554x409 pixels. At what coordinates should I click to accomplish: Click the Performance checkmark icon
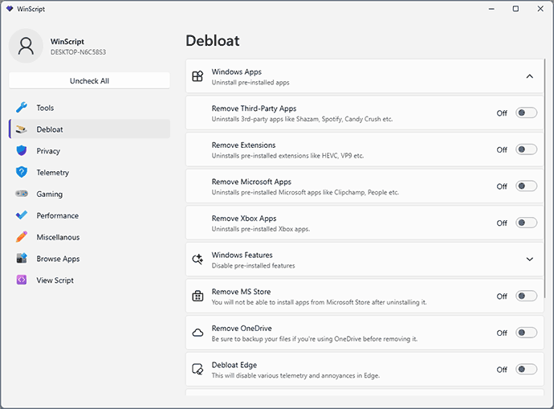tap(22, 215)
